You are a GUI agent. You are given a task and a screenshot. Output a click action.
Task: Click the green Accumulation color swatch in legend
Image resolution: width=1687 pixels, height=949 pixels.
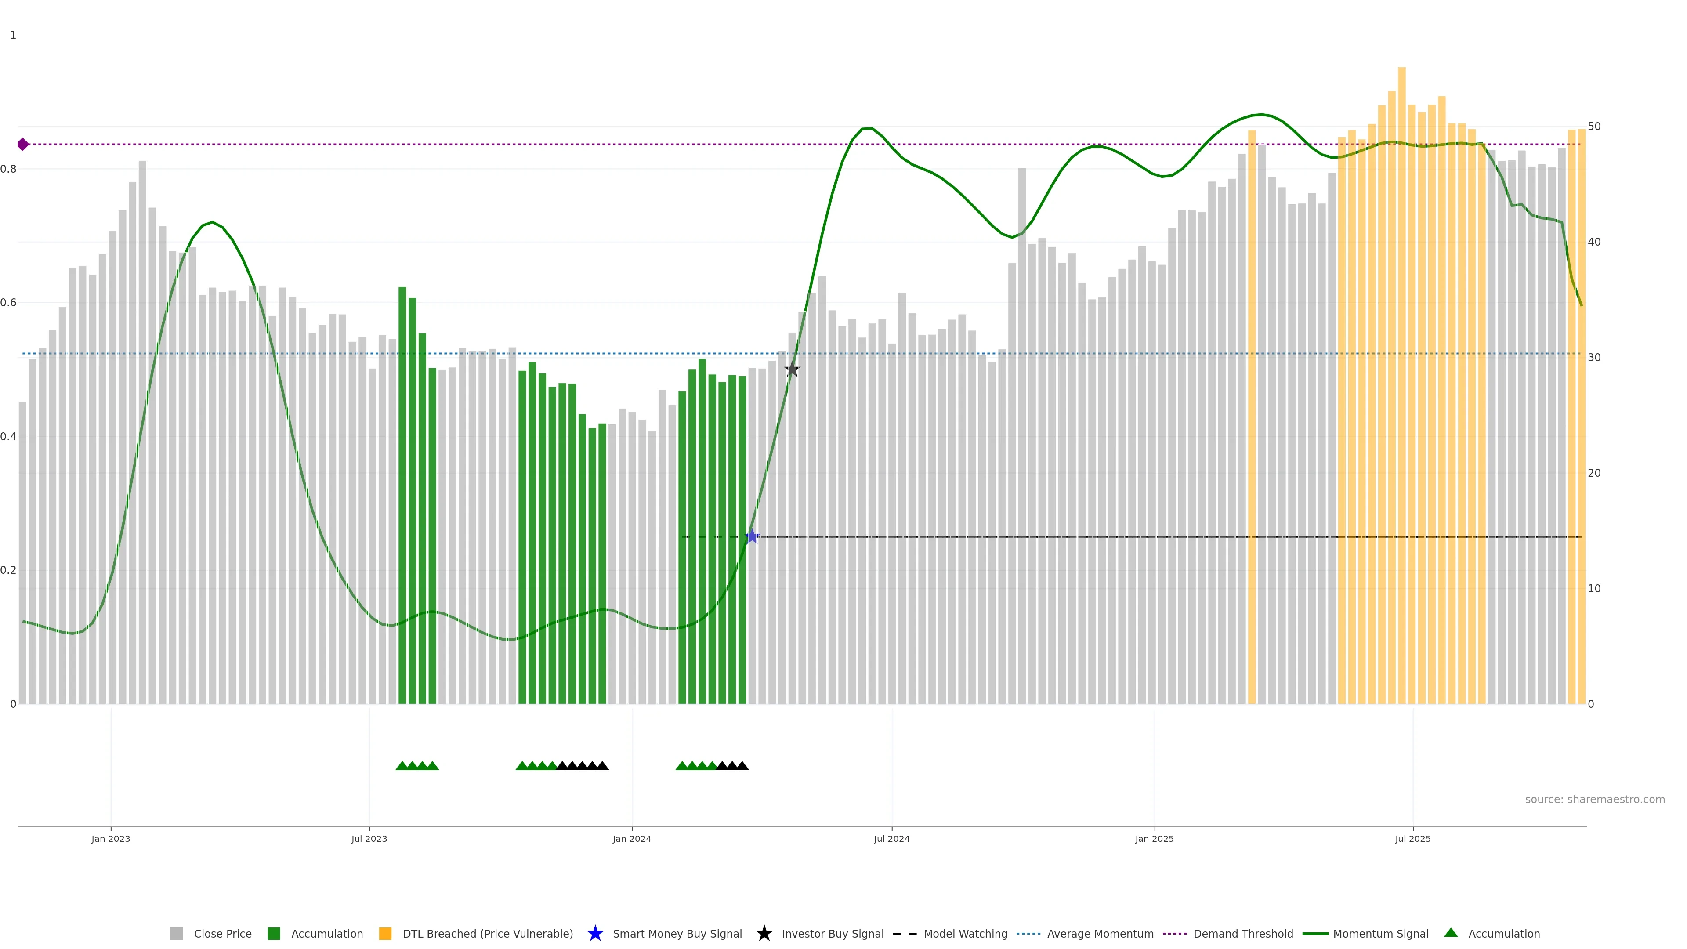(274, 934)
